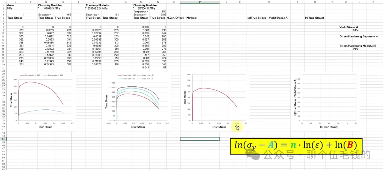This screenshot has height=170, width=383.
Task: Select the '0.2 % Offset - Method' header cell
Action: coord(182,18)
